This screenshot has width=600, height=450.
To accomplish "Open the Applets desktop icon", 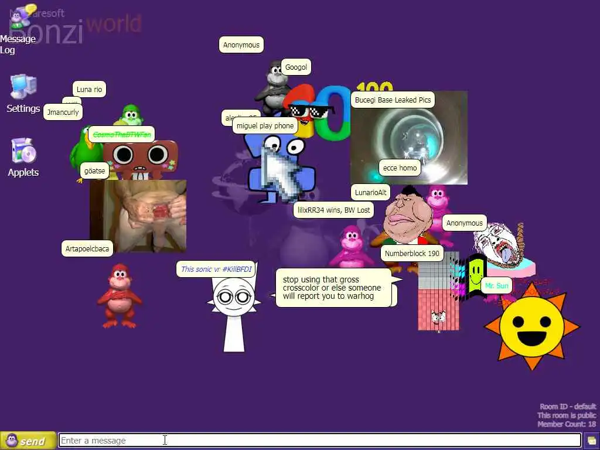I will point(23,158).
